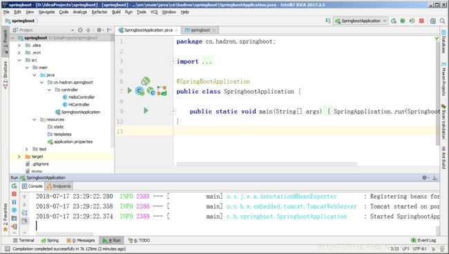449x254 pixels.
Task: Open the Database side panel
Action: point(443,42)
